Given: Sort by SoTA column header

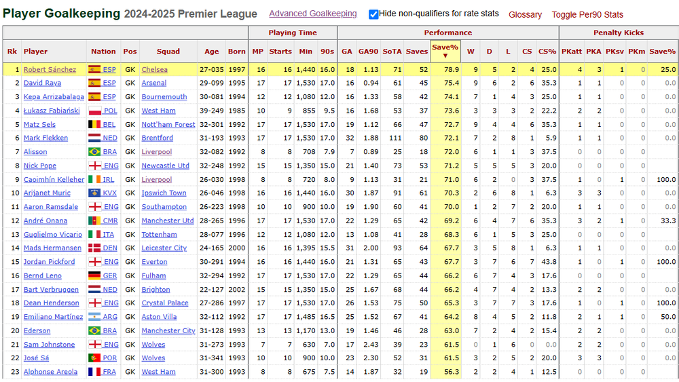Looking at the screenshot, I should coord(392,51).
